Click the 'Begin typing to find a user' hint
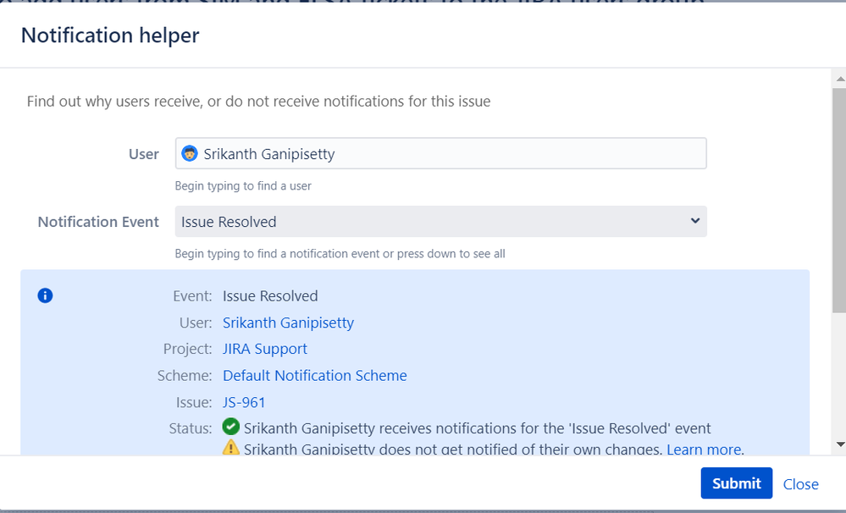 pyautogui.click(x=243, y=186)
